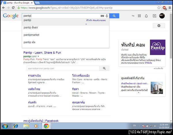
Task: Click the Google logo
Action: point(11,16)
